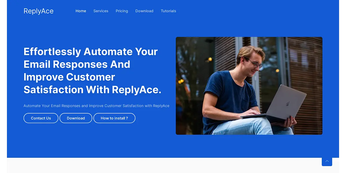
Task: Click the Improve Customer heading line
Action: pos(69,77)
